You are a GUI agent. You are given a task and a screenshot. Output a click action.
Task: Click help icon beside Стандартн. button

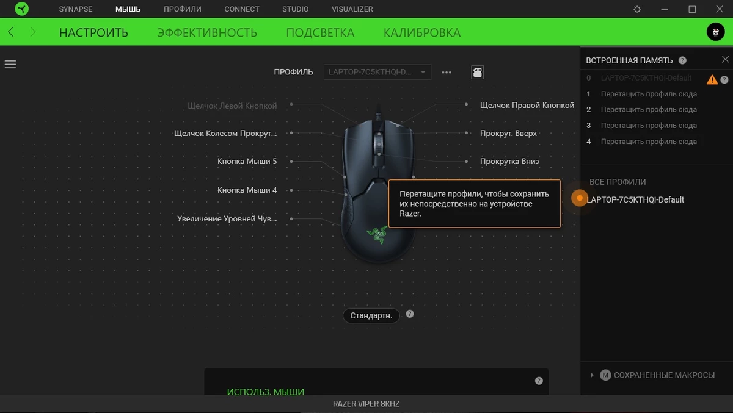[410, 314]
